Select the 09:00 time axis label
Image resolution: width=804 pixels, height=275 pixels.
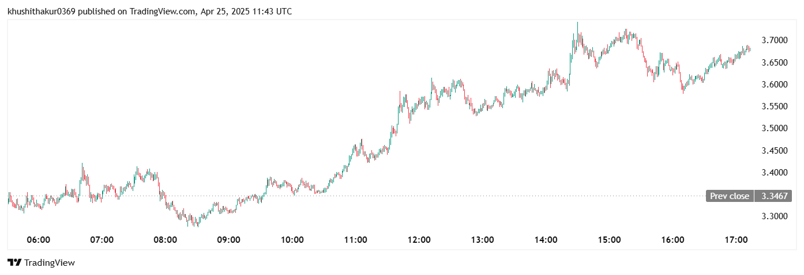coord(229,240)
